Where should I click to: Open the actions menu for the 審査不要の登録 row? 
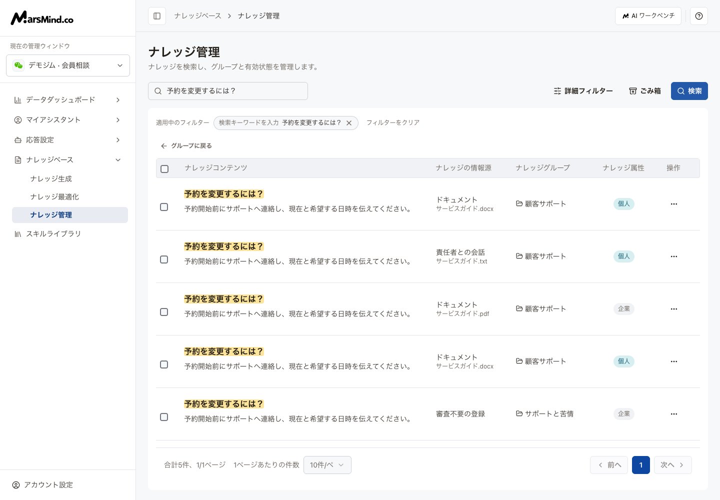coord(674,414)
